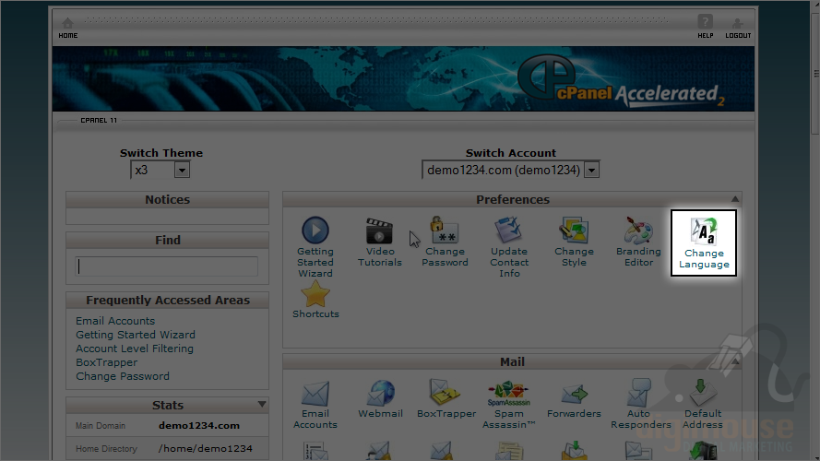Open the Switch Account dropdown

pyautogui.click(x=510, y=170)
